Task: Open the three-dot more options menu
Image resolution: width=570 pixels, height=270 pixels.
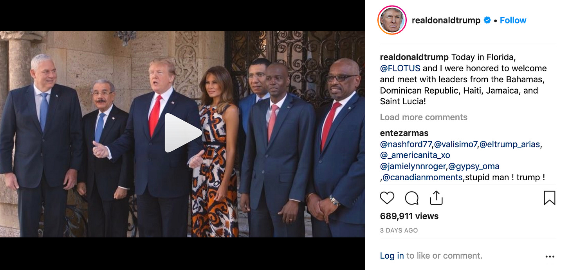Action: coord(550,257)
